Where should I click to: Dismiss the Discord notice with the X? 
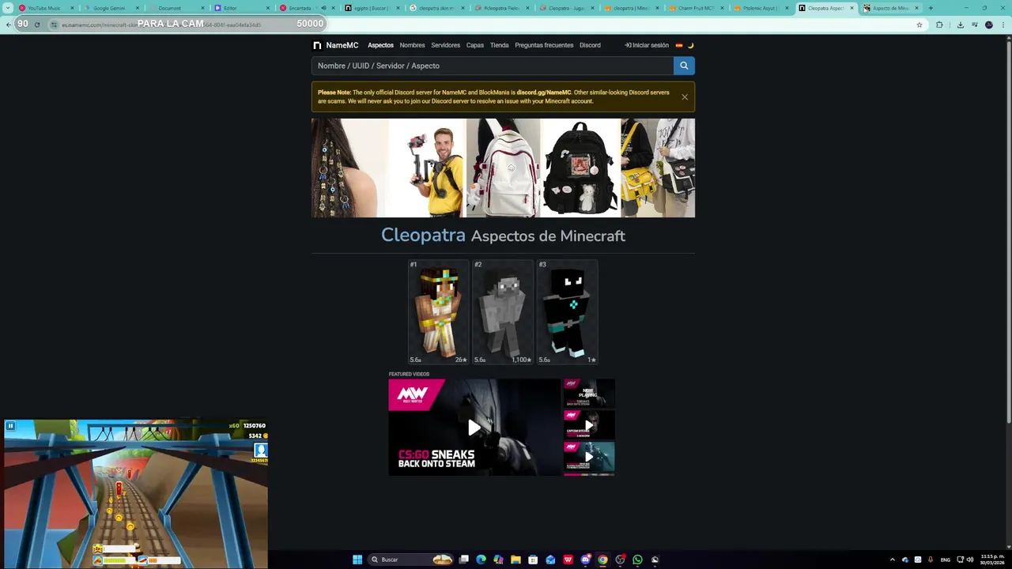tap(685, 96)
